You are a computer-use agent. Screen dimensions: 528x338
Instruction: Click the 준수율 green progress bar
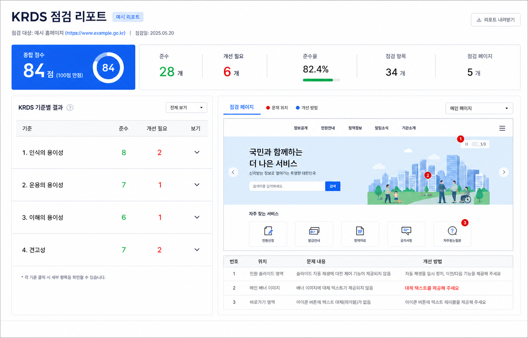[x=322, y=80]
